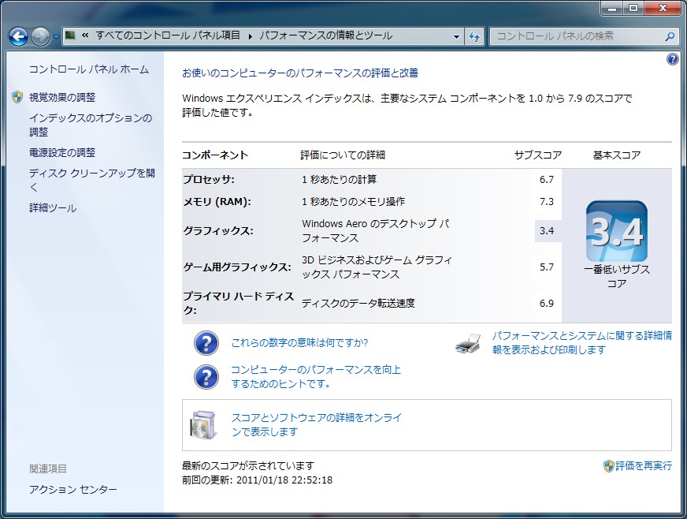Viewport: 687px width, 519px height.
Task: Click the printer icon
Action: [x=468, y=343]
